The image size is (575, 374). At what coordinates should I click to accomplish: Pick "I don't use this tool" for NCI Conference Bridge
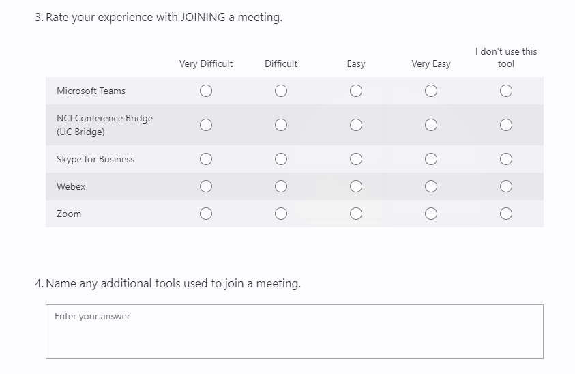[506, 125]
